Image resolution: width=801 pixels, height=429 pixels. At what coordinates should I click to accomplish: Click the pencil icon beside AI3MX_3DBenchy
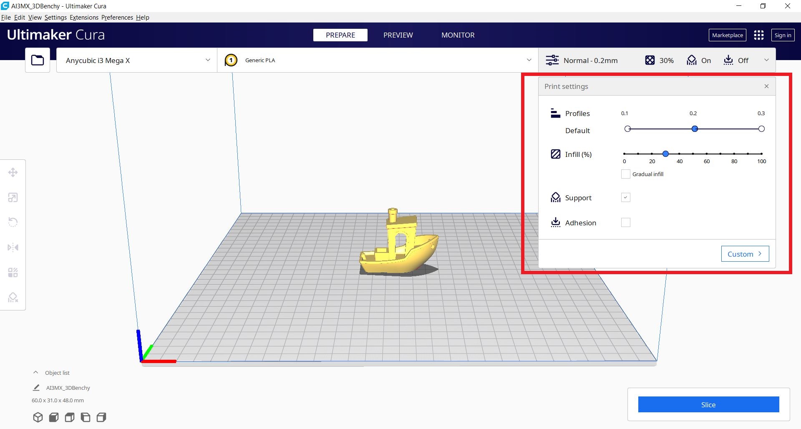pos(36,388)
